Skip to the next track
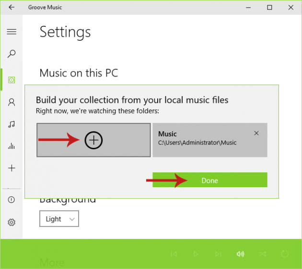The image size is (302, 269). [x=218, y=254]
